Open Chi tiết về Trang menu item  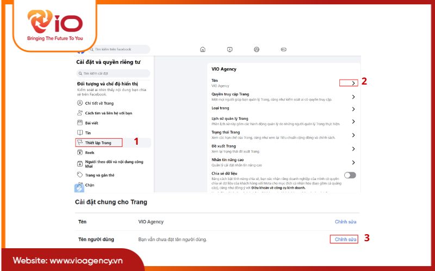click(x=100, y=103)
